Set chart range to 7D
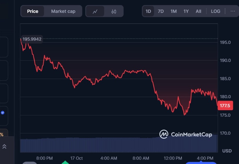Screen dimensions: 239x164 pyautogui.click(x=161, y=11)
